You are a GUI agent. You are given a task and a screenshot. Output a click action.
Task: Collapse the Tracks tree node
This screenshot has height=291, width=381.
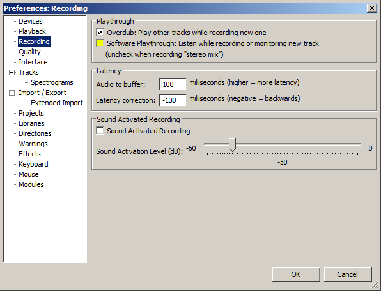12,72
